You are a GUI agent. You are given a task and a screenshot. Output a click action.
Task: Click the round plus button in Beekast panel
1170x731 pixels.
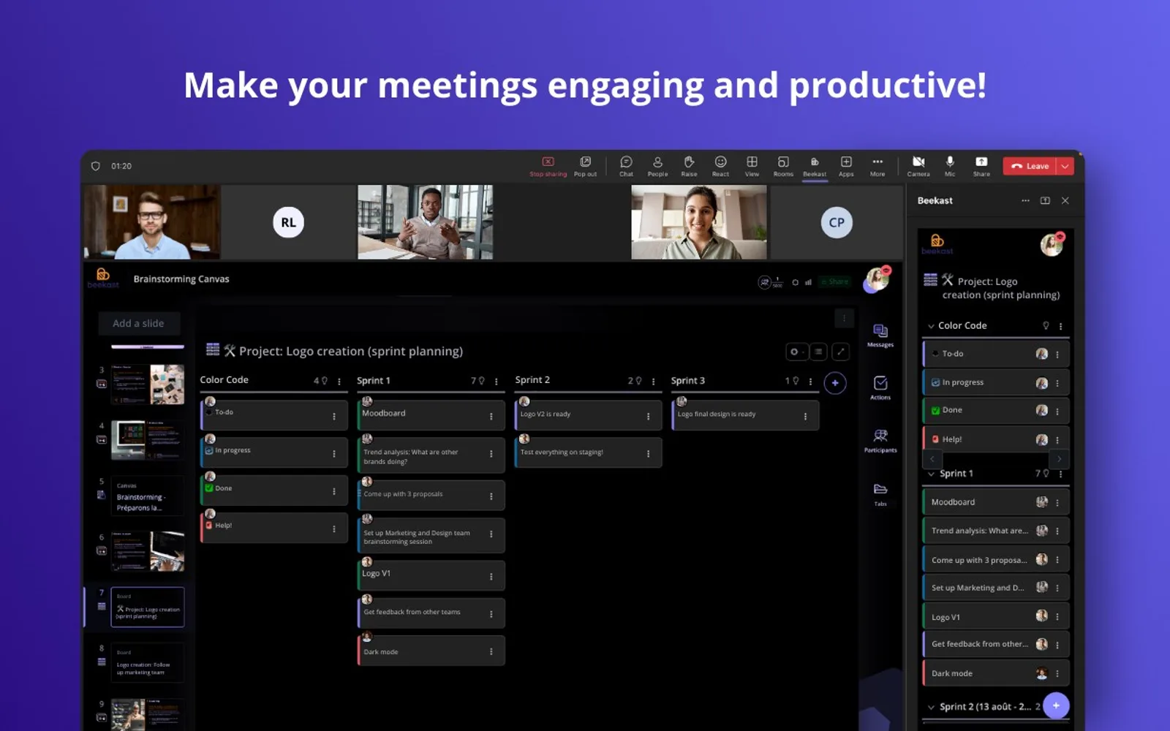pyautogui.click(x=1056, y=705)
